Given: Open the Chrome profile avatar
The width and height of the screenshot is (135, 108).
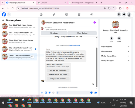Looking at the screenshot, I should 127,8.
